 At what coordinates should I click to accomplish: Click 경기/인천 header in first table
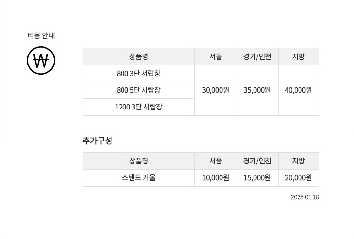coord(257,56)
